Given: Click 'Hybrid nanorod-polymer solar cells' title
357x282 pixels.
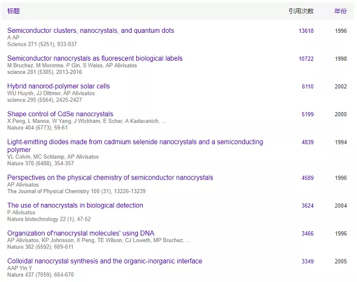Looking at the screenshot, I should tap(58, 86).
